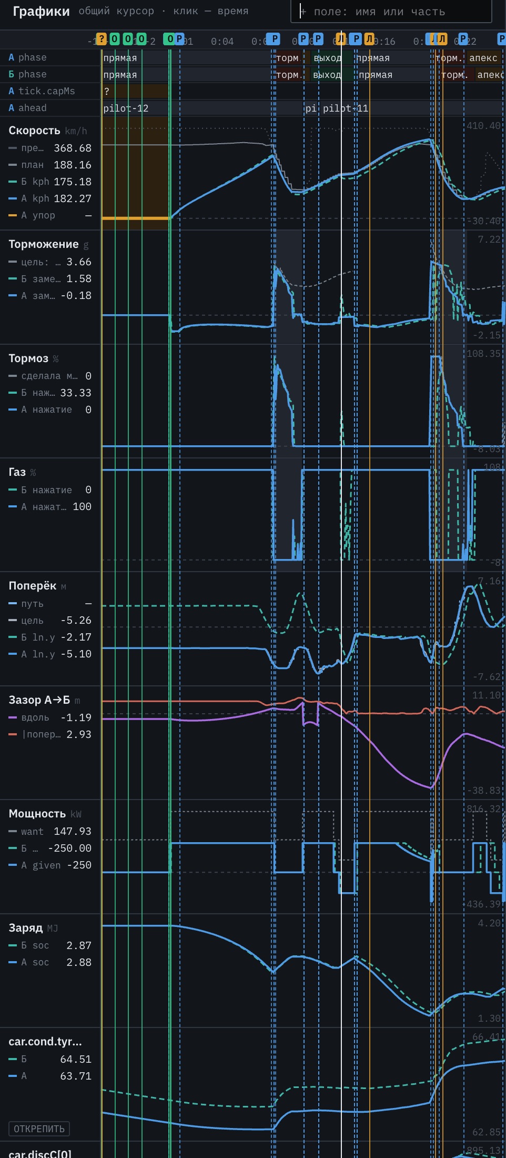Image resolution: width=506 pixels, height=1158 pixels.
Task: Click the Газ chart title
Action: (17, 472)
